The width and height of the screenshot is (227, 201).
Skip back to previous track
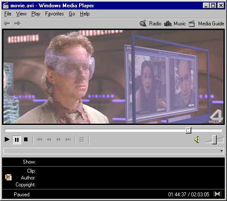point(39,140)
